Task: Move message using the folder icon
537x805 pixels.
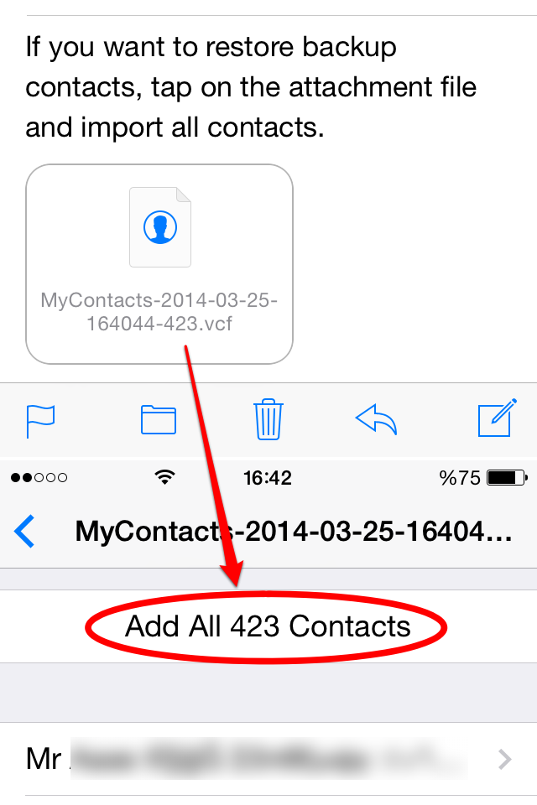Action: [159, 419]
